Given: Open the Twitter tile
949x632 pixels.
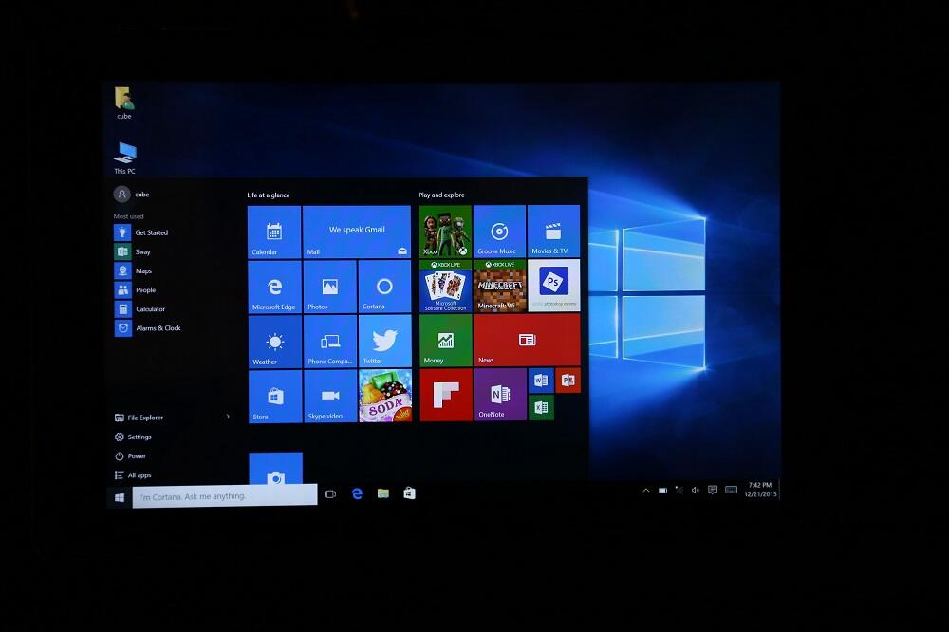Looking at the screenshot, I should pyautogui.click(x=385, y=342).
